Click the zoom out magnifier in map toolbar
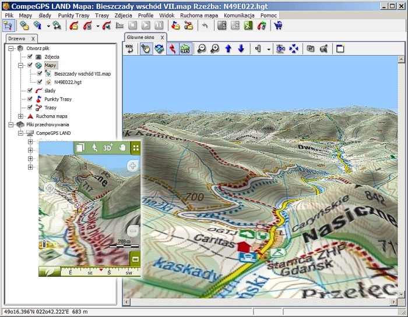Image resolution: width=408 pixels, height=317 pixels. (202, 48)
